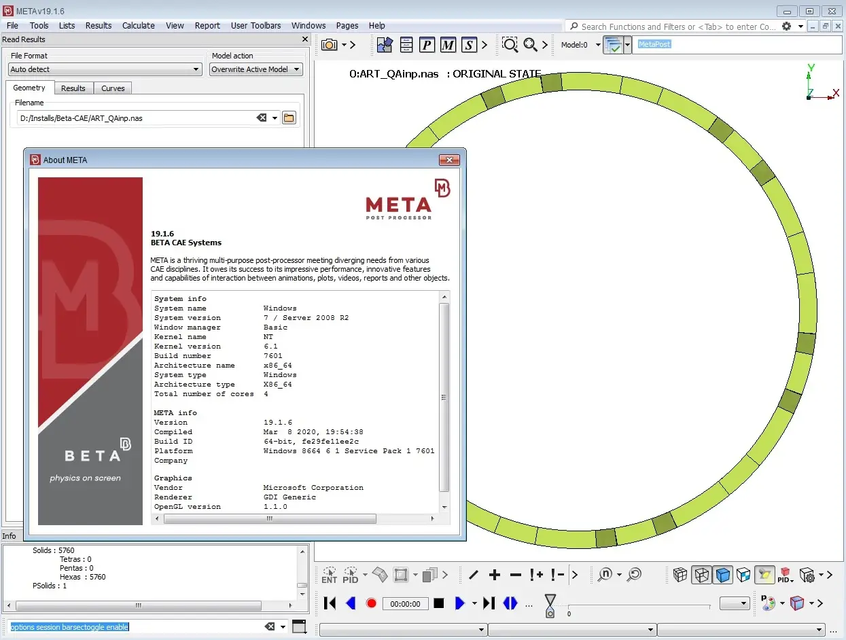Click the hourglass animation speed slider
The height and width of the screenshot is (640, 846).
point(550,605)
